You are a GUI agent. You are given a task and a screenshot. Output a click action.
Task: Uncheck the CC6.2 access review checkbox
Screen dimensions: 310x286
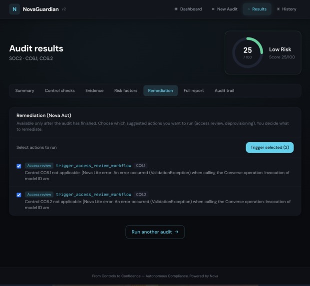click(19, 195)
